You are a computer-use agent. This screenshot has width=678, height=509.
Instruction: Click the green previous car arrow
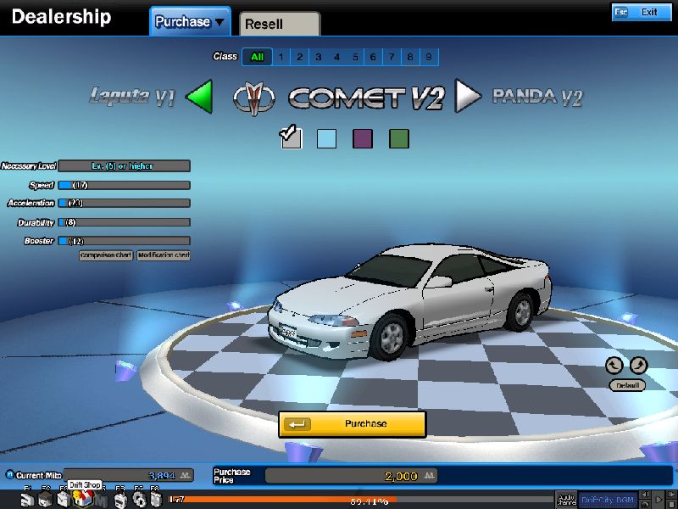coord(198,96)
